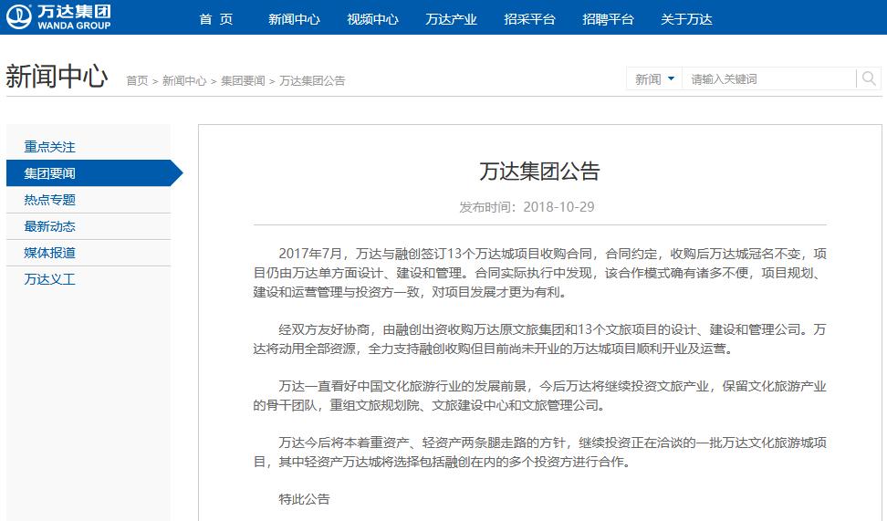Click the closing line 特此公告
The height and width of the screenshot is (521, 887).
pyautogui.click(x=304, y=499)
